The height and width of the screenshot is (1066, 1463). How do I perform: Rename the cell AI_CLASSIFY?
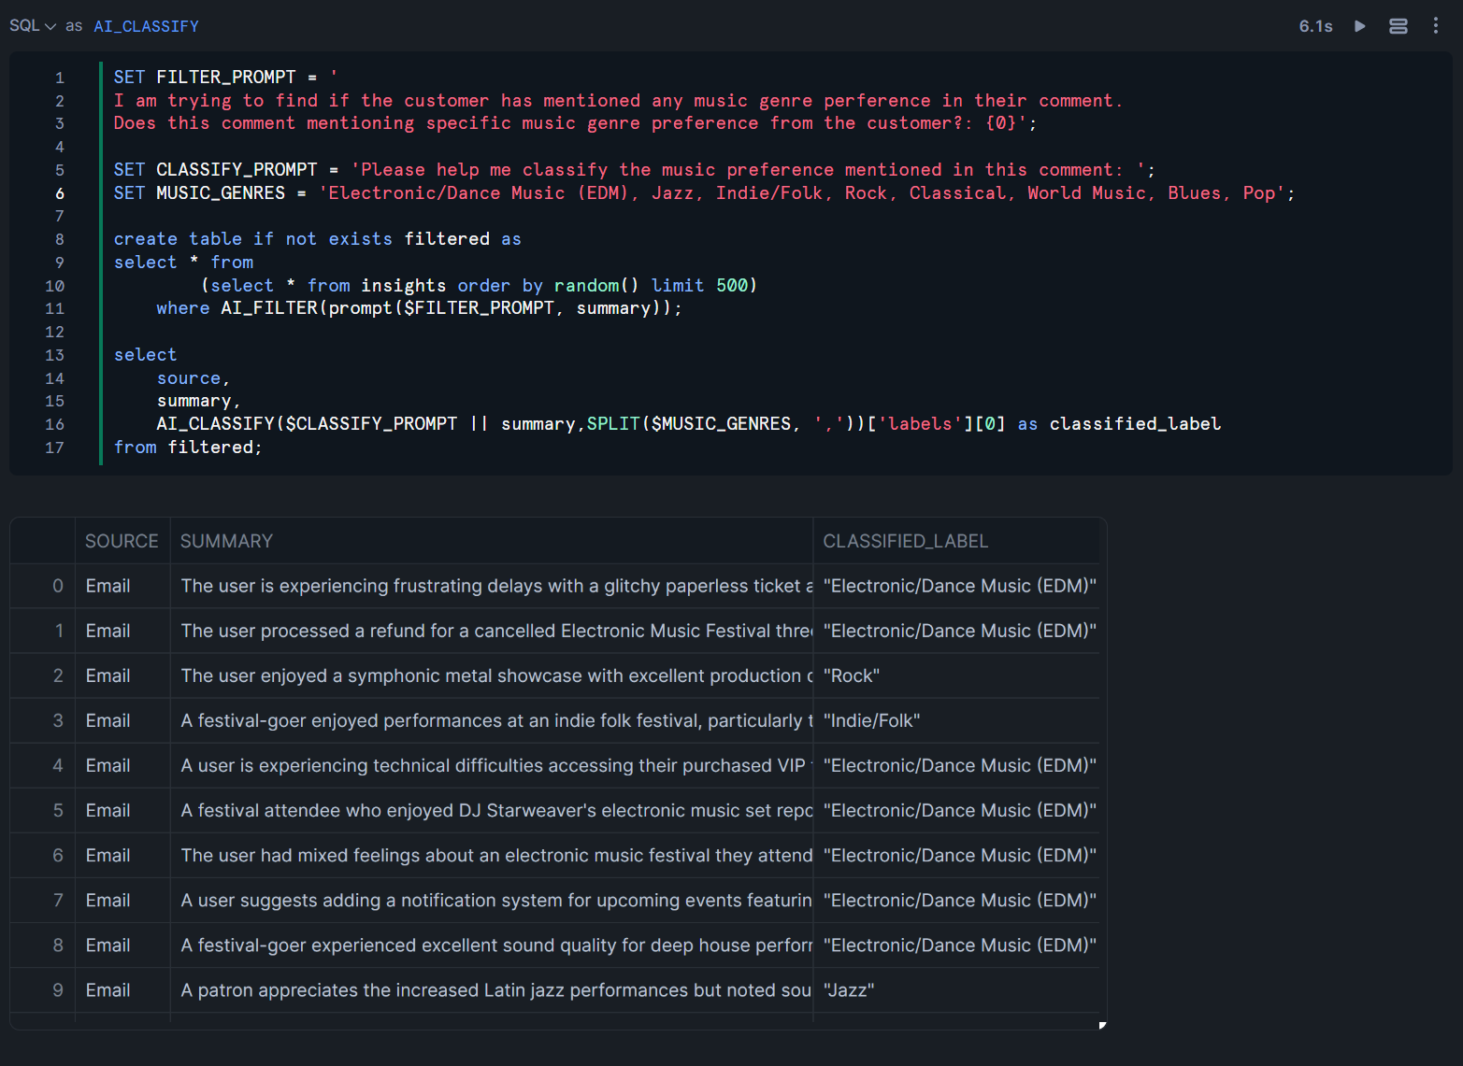146,26
